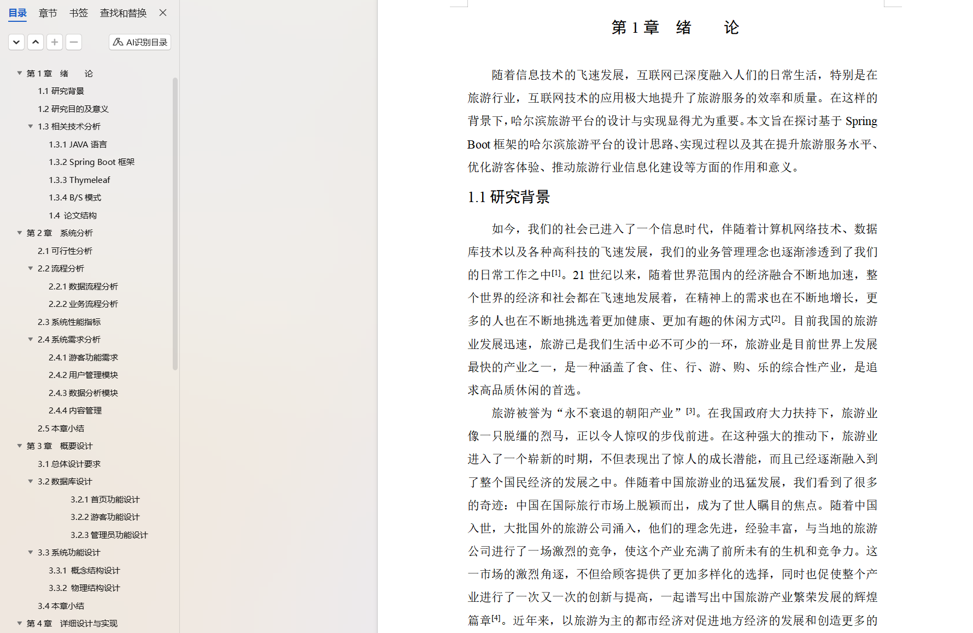Click the minus demote heading button
Screen dimensions: 973x633
click(74, 42)
